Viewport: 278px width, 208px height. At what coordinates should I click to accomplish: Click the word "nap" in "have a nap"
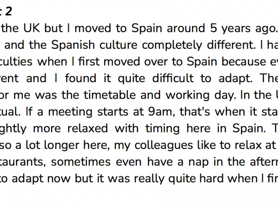198,162
